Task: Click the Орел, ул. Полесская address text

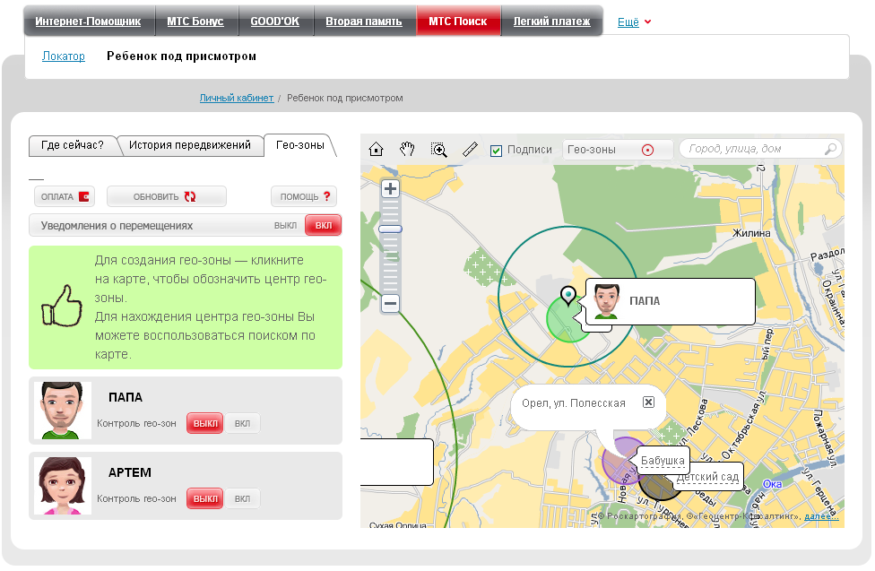Action: 574,403
